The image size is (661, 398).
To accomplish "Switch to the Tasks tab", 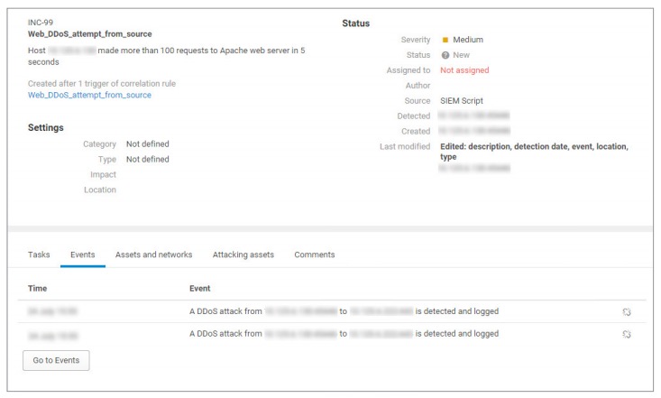I will (x=39, y=255).
